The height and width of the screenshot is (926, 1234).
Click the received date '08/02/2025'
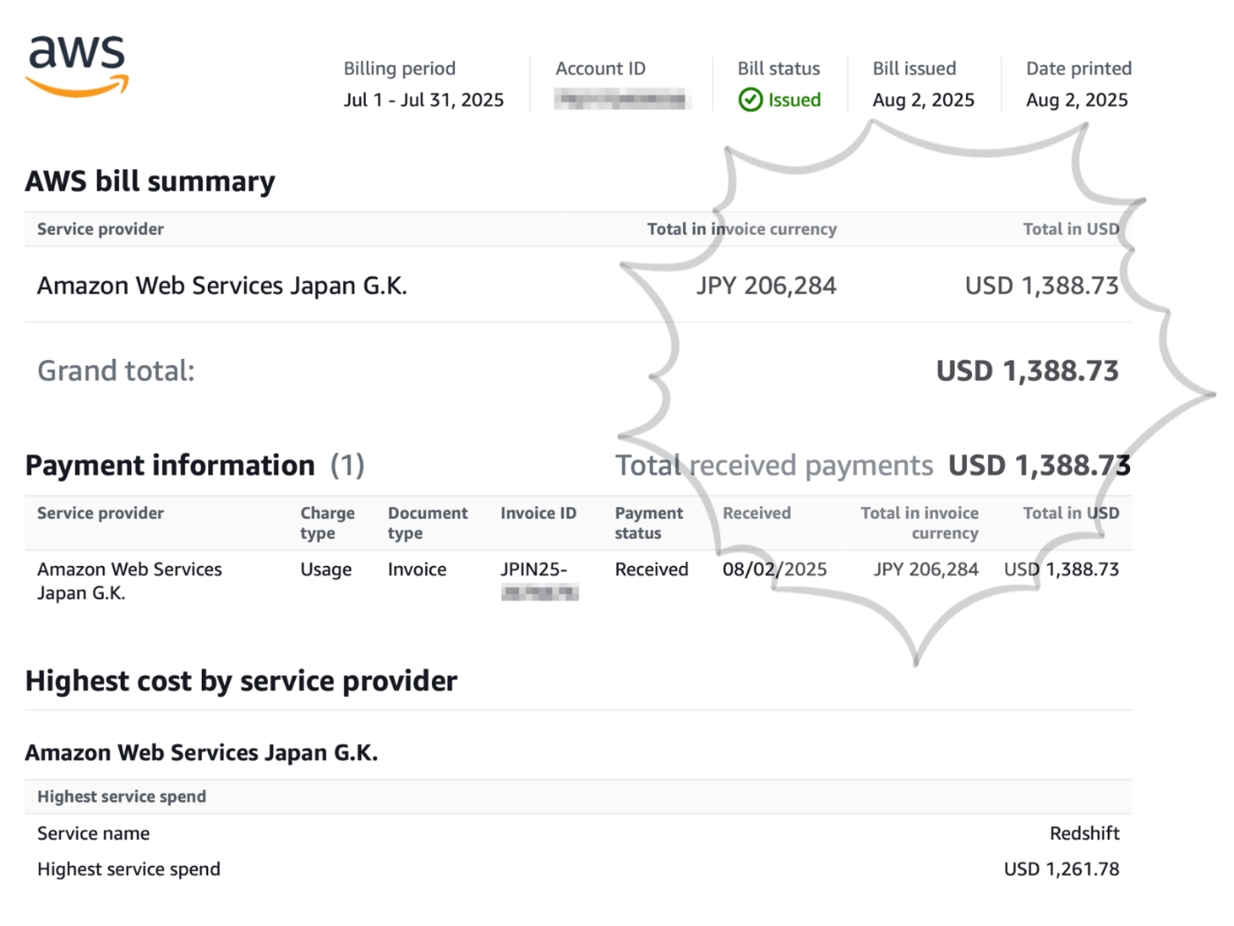tap(775, 570)
